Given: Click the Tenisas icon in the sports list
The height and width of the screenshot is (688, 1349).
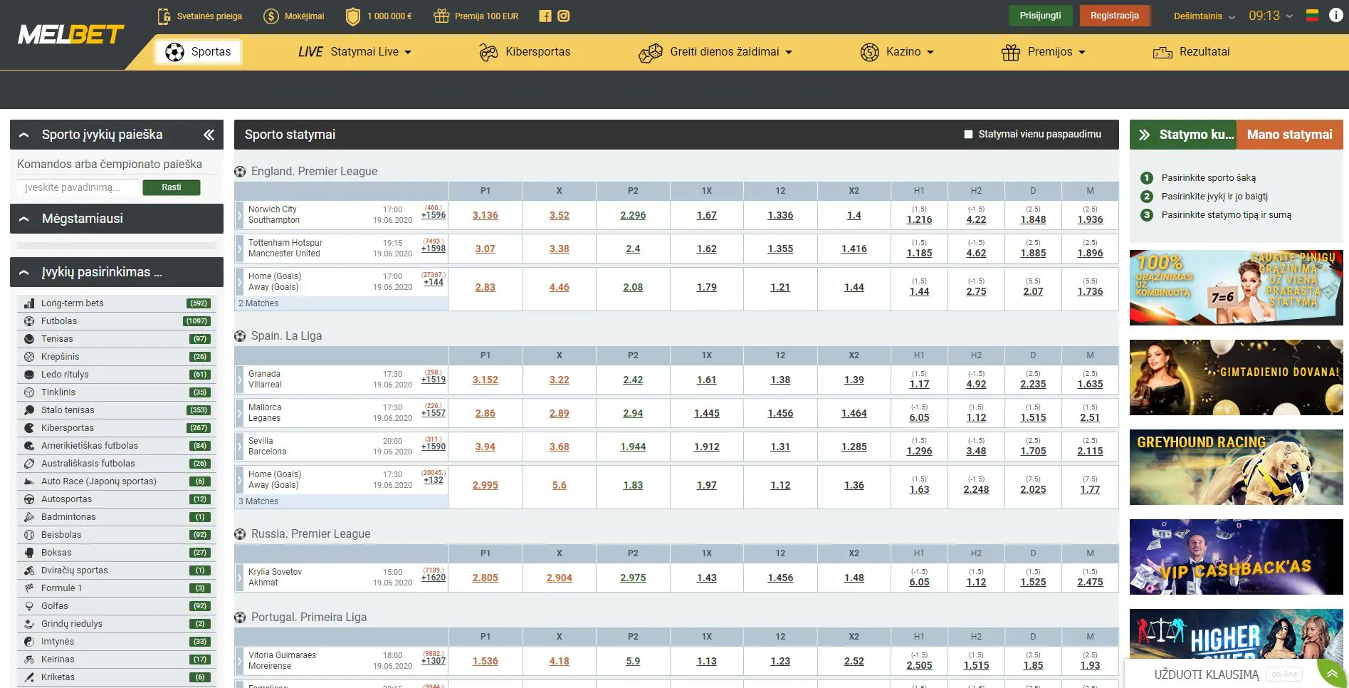Looking at the screenshot, I should pos(28,338).
